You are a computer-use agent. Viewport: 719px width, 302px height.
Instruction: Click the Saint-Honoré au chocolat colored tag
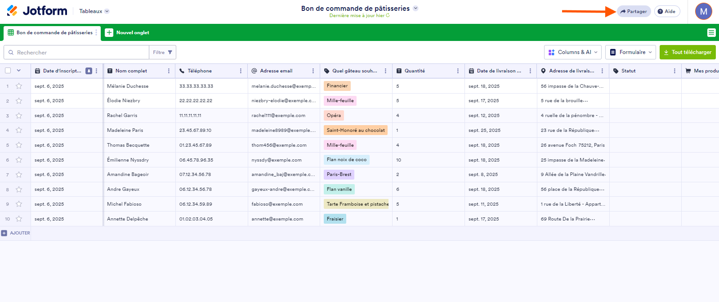(355, 130)
